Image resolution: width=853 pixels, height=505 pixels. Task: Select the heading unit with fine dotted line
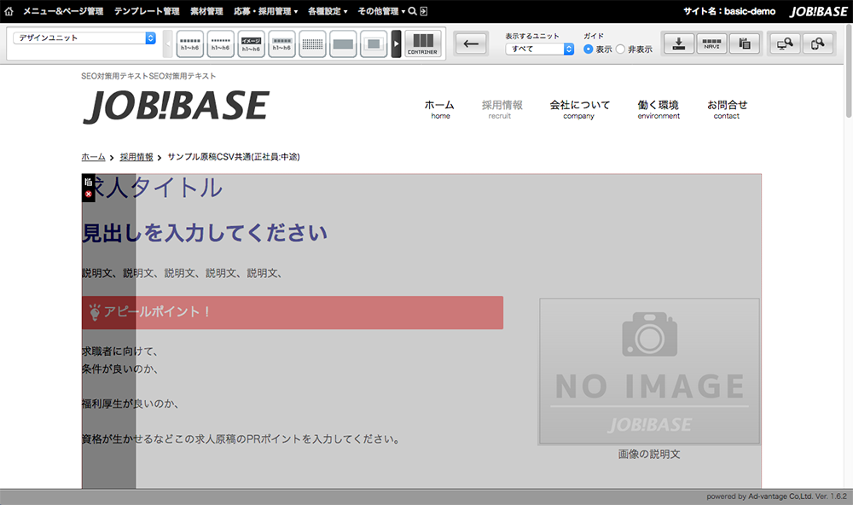pyautogui.click(x=220, y=44)
